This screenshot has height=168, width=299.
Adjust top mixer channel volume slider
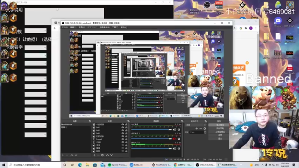[x=152, y=130]
